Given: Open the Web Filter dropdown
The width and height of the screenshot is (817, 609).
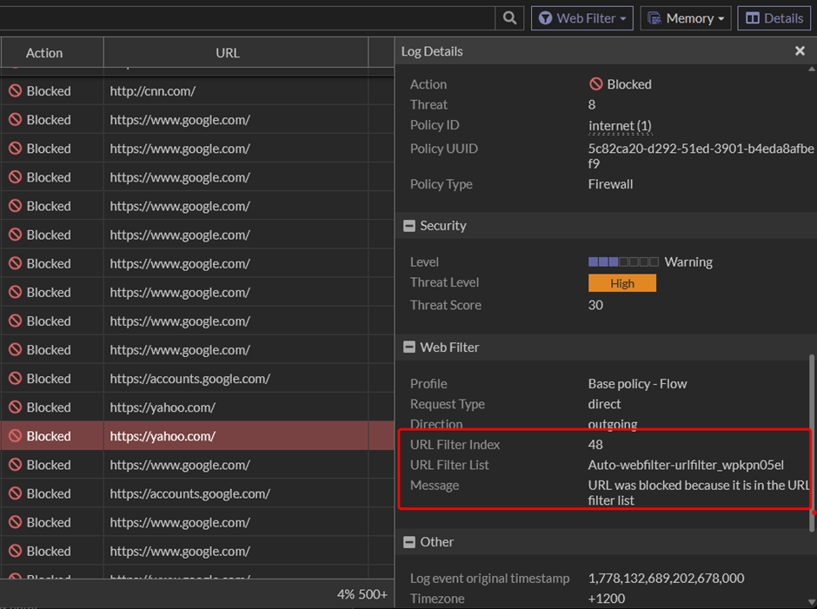Looking at the screenshot, I should (x=582, y=18).
